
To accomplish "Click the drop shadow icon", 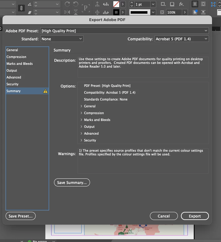I will coord(172,4).
